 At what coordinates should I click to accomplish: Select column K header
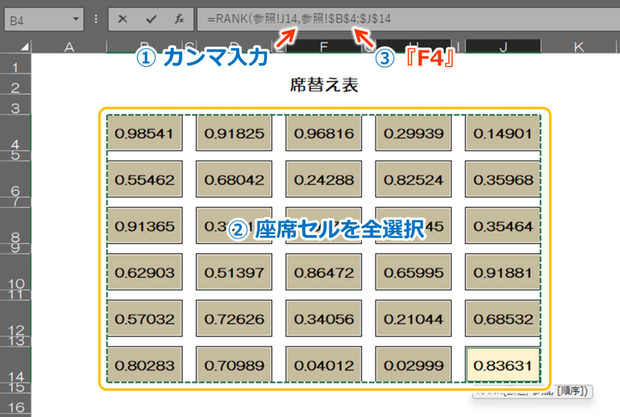pos(579,47)
